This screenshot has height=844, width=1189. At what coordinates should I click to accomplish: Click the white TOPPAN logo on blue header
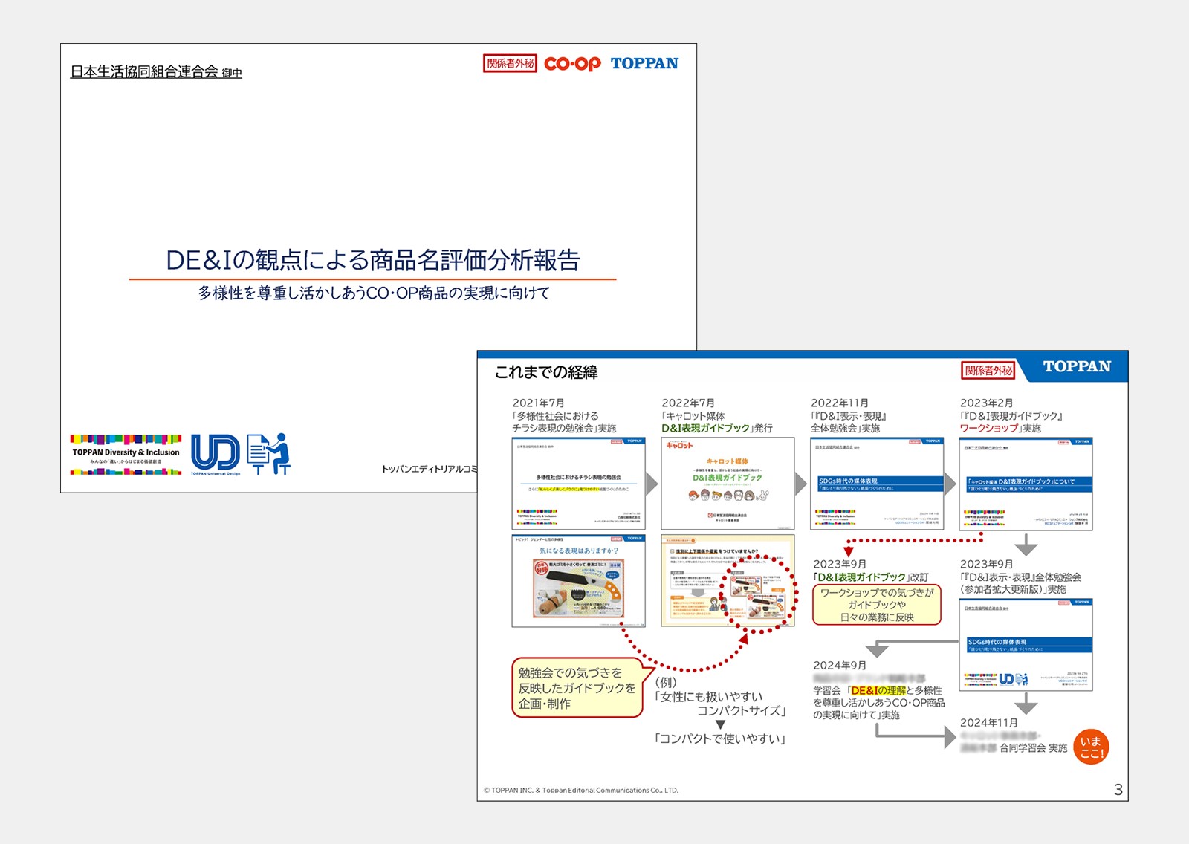[x=1077, y=366]
